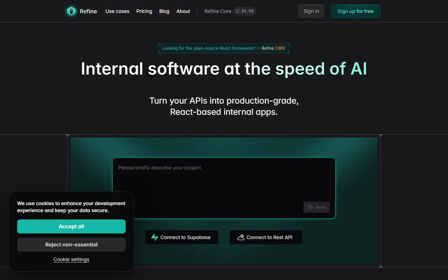Screen dimensions: 448x280
Task: Open the About menu item
Action: click(183, 11)
